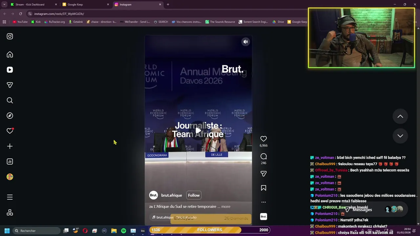Image resolution: width=420 pixels, height=236 pixels.
Task: Go to the Home feed icon
Action: 10,55
